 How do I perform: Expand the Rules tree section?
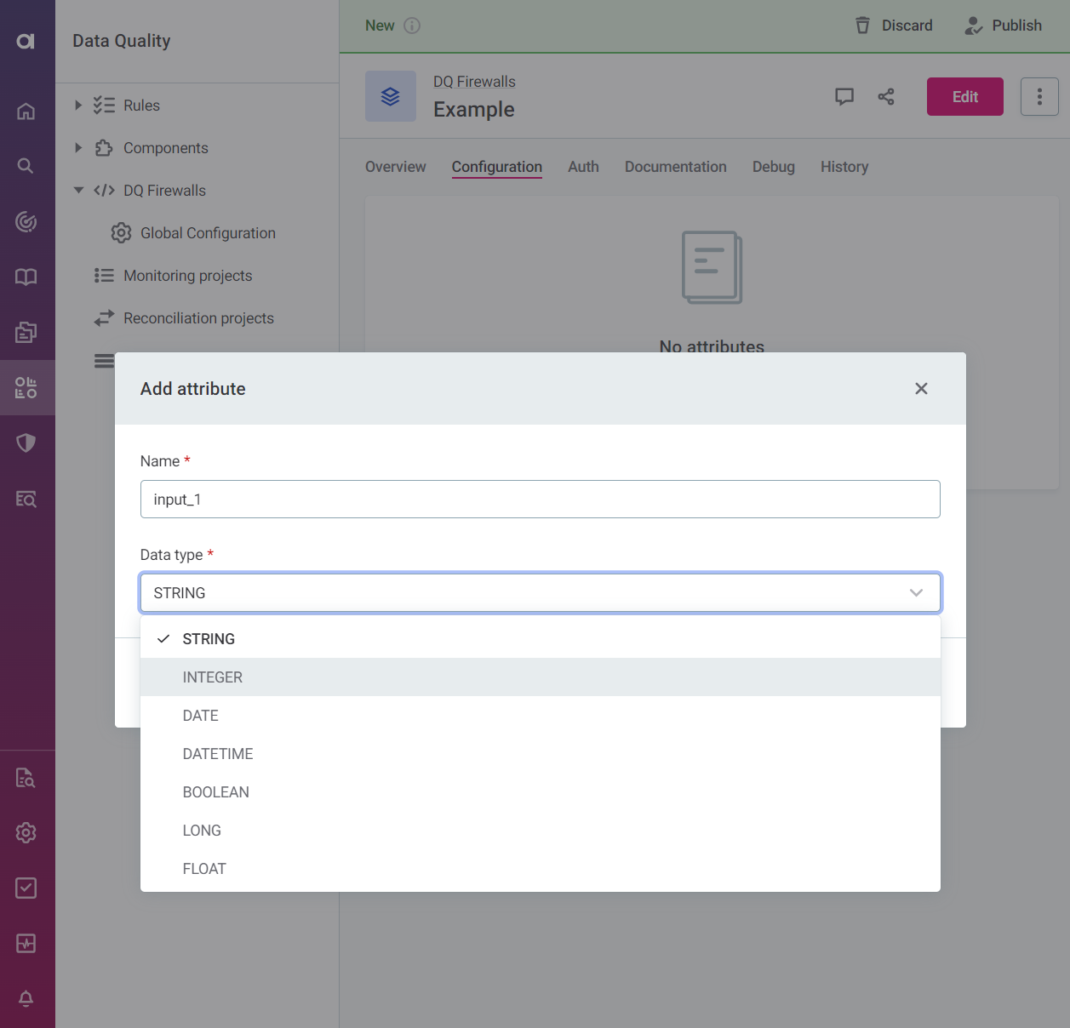[x=78, y=105]
